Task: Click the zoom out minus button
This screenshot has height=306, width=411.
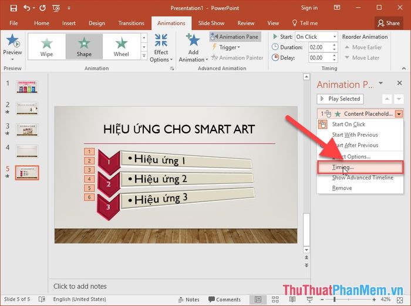Action: 322,300
